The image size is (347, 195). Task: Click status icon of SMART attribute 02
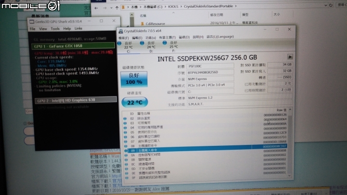[125, 119]
